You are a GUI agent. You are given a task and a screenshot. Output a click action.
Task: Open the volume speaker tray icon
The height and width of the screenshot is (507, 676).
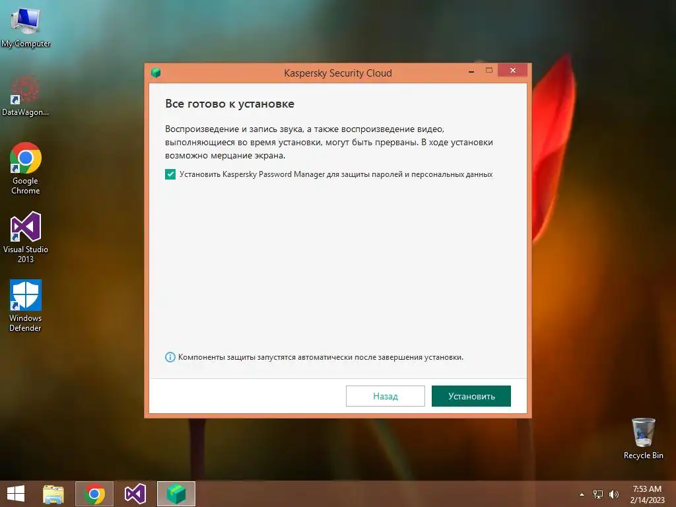613,494
